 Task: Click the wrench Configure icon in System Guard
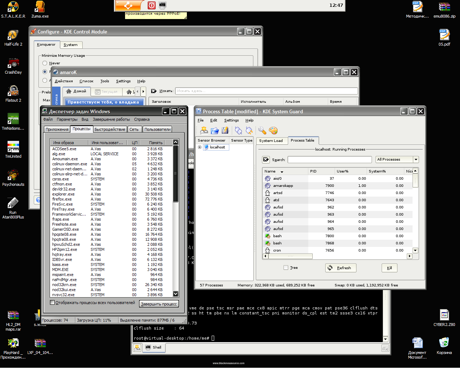point(262,130)
